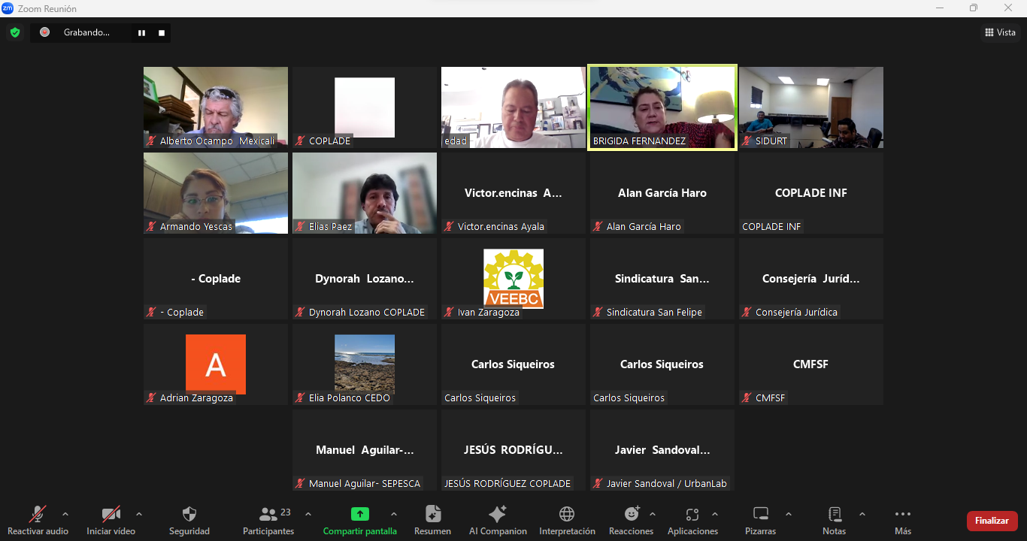
Task: Click the Reactivar audio microphone icon
Action: click(38, 514)
